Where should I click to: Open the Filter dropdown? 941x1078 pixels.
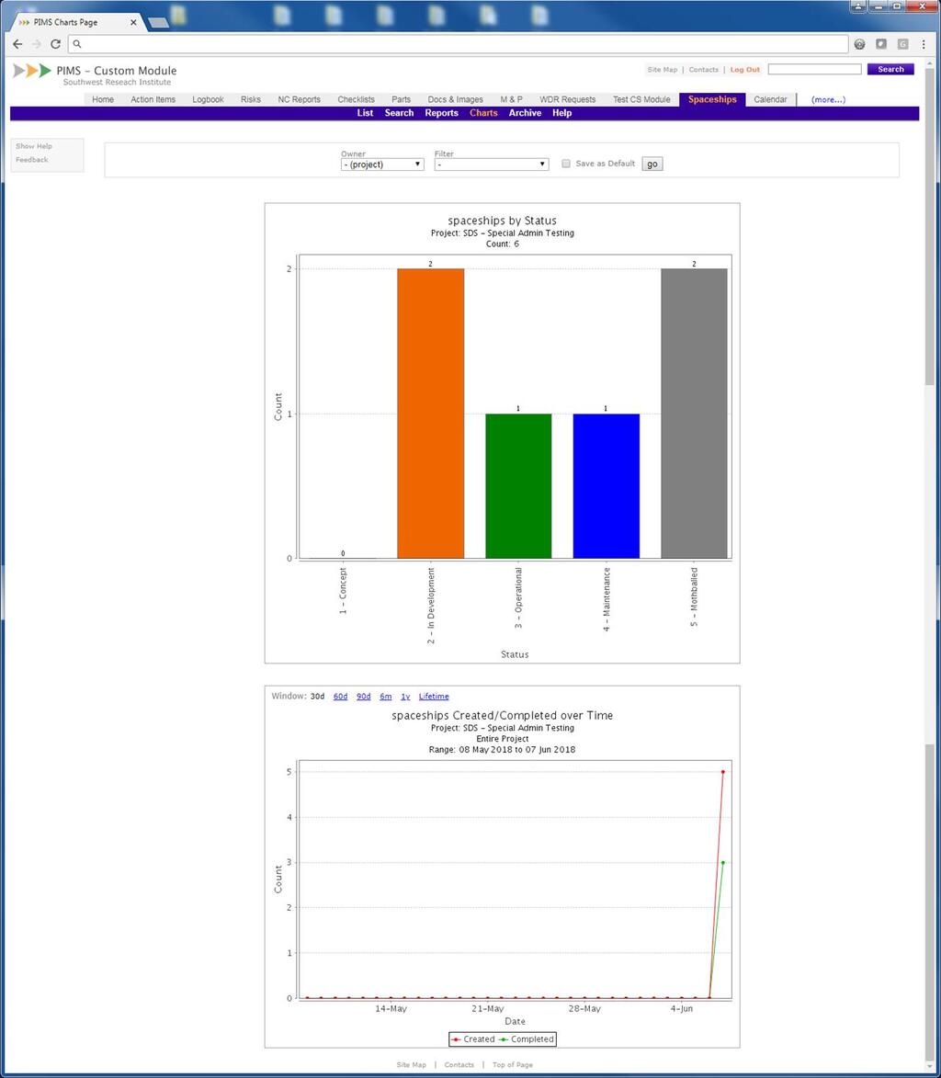tap(491, 163)
